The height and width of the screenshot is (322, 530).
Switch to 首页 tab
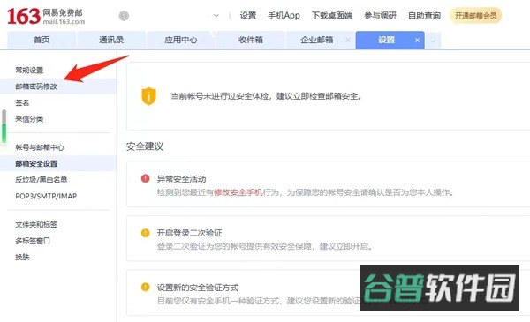coord(42,40)
